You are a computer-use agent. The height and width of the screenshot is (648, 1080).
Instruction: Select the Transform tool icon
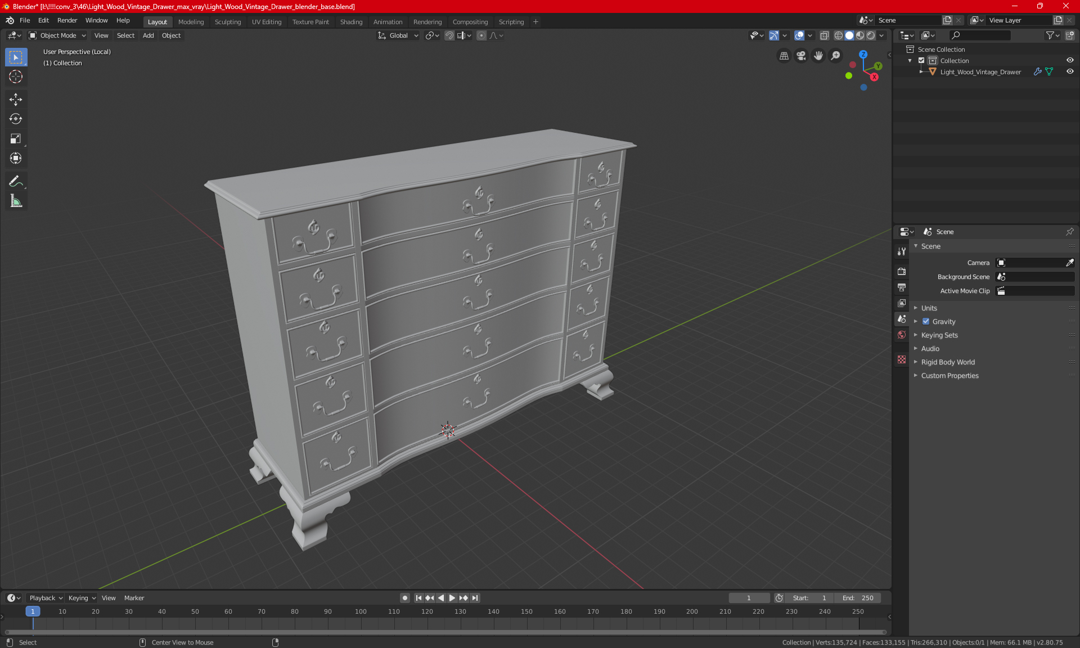(x=15, y=158)
